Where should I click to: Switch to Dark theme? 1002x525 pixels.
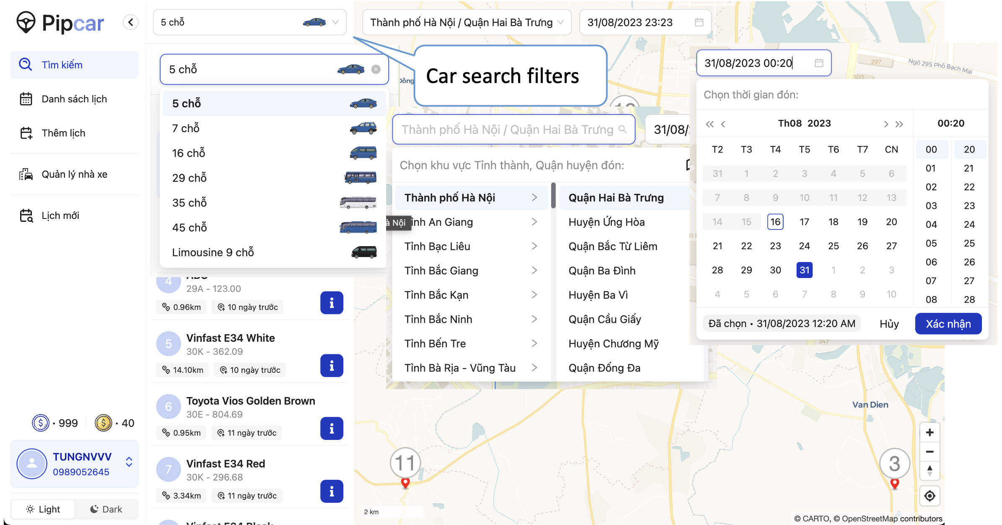106,509
